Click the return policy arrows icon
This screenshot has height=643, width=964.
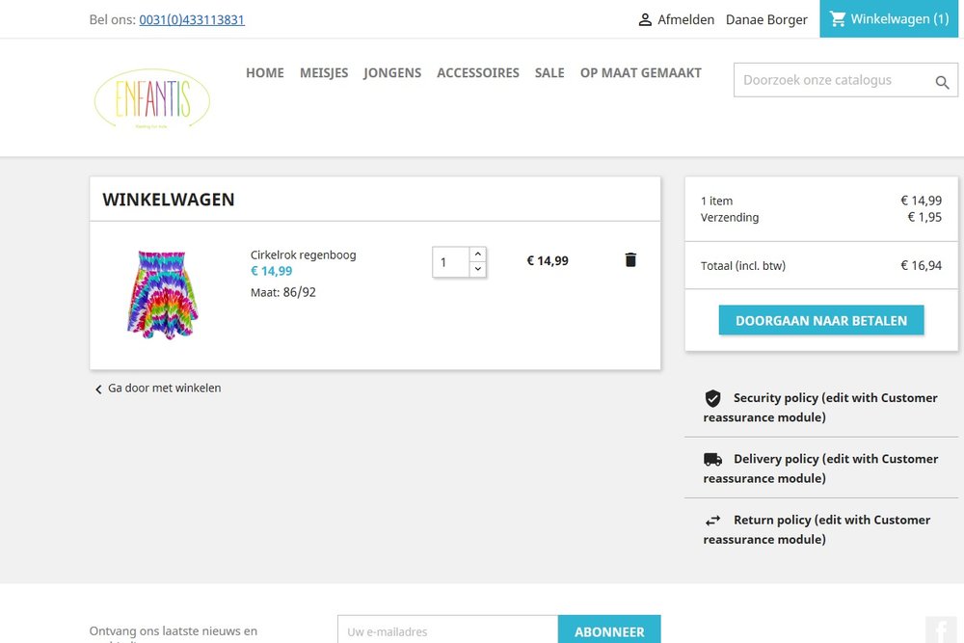[712, 520]
